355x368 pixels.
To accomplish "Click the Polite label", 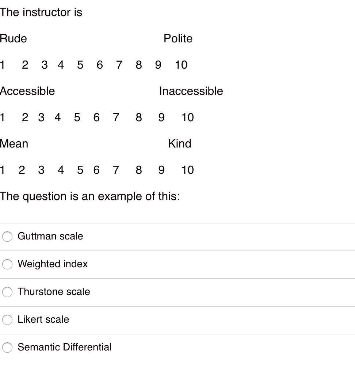I will click(x=179, y=38).
